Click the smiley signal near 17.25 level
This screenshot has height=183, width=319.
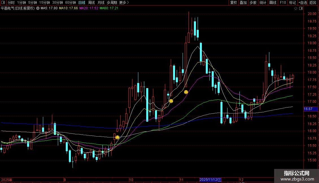pos(186,92)
